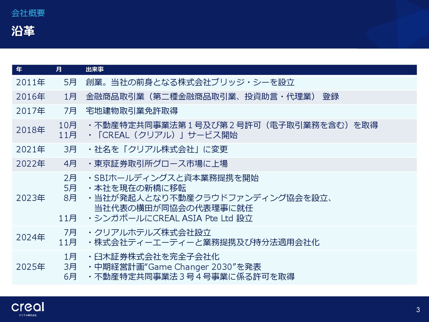
Task: Click the 社名を「クリアル株式会社」に変更 line
Action: point(158,149)
